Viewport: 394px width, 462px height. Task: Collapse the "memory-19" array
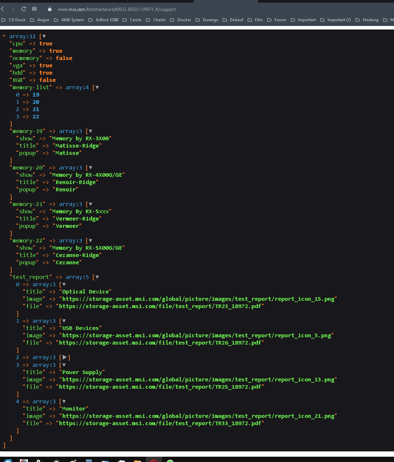91,131
